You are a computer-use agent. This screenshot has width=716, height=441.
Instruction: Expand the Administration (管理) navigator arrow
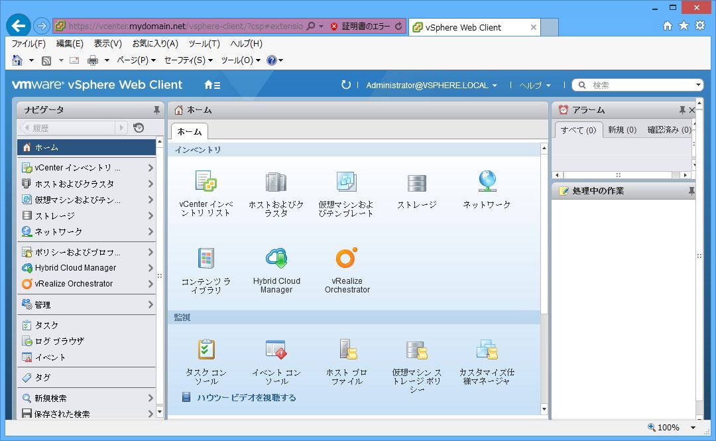[x=150, y=304]
